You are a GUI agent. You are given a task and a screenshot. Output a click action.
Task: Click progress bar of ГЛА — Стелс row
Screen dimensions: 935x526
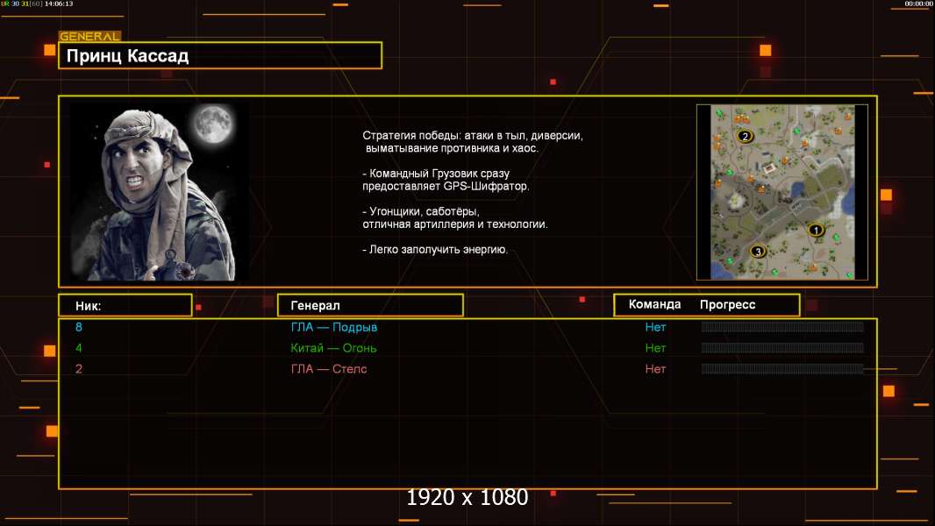click(782, 369)
